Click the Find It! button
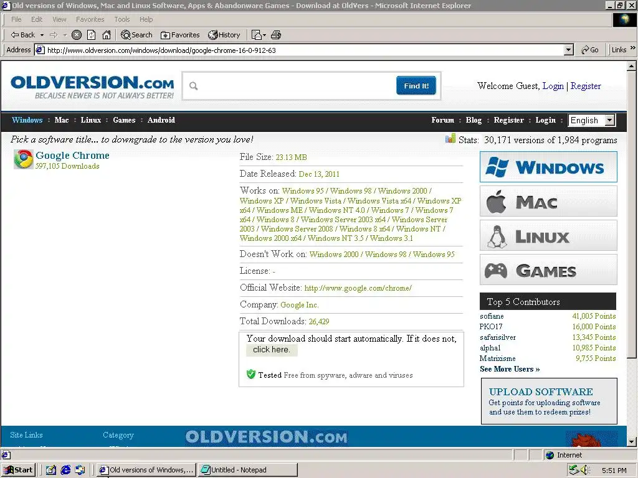 click(416, 85)
